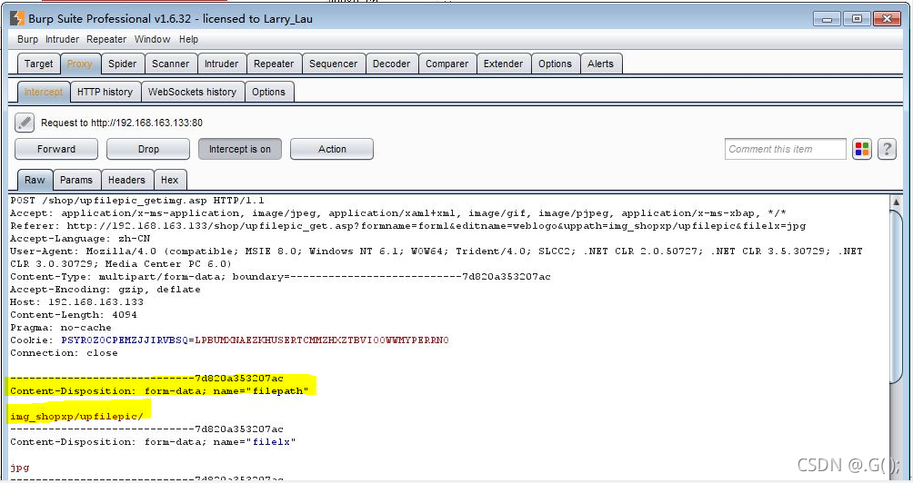Image resolution: width=913 pixels, height=483 pixels.
Task: Click the Referer header line
Action: (407, 225)
